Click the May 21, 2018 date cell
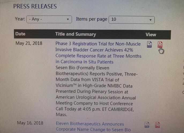184x133 pixels. [29, 43]
